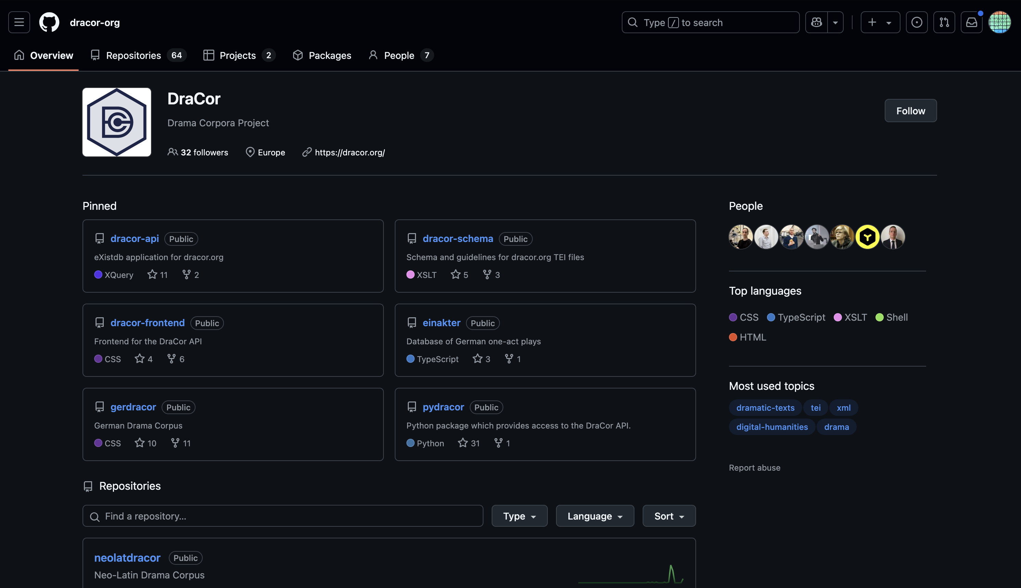The height and width of the screenshot is (588, 1021).
Task: View forks of pydracor (1 fork)
Action: click(x=502, y=443)
